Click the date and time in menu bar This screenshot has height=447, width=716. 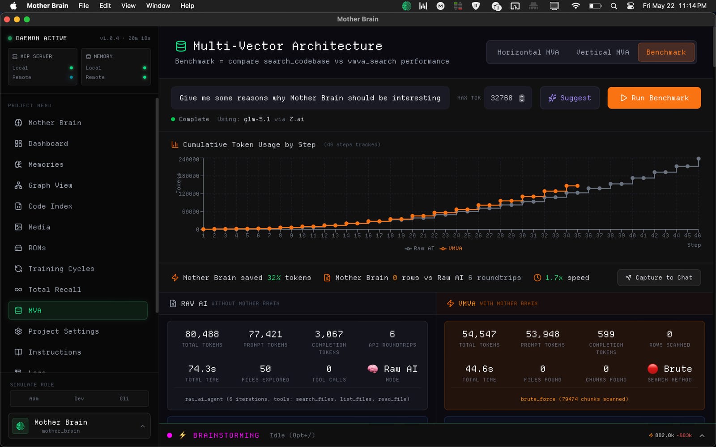675,6
